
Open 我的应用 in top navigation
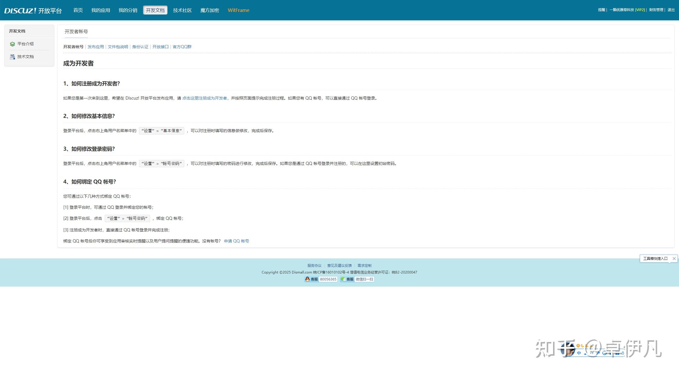click(x=100, y=10)
